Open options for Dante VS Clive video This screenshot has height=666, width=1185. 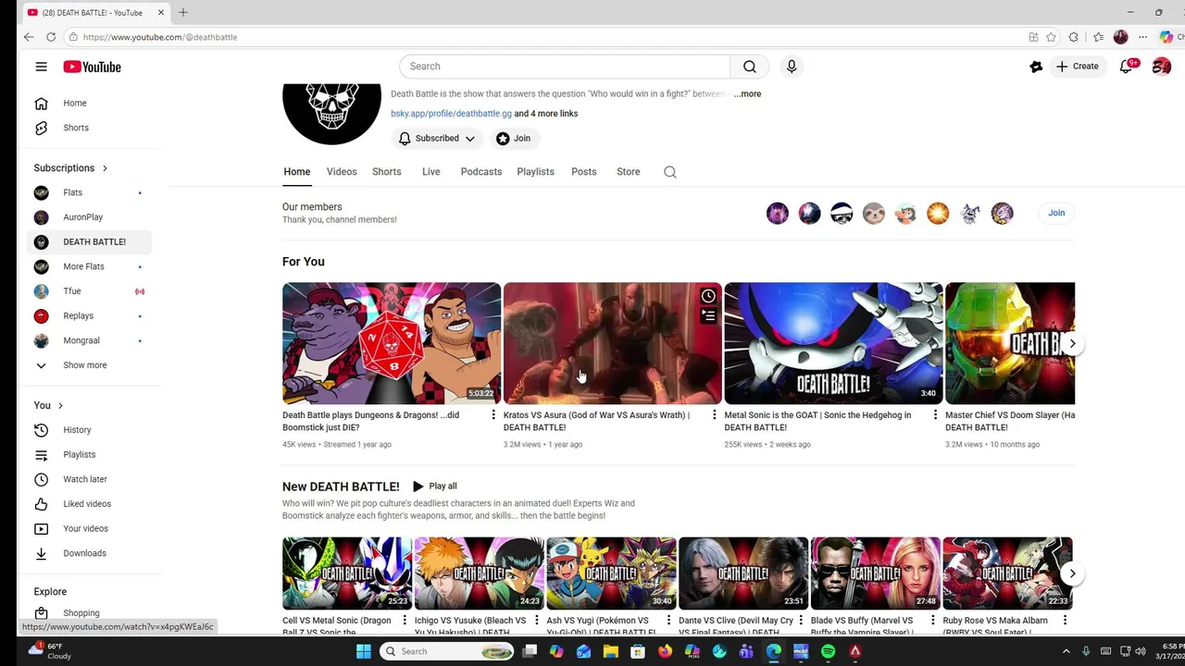(x=801, y=621)
